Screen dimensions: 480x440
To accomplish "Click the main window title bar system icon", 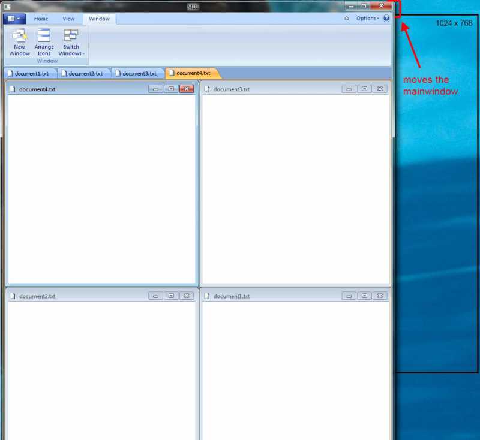I will [7, 6].
